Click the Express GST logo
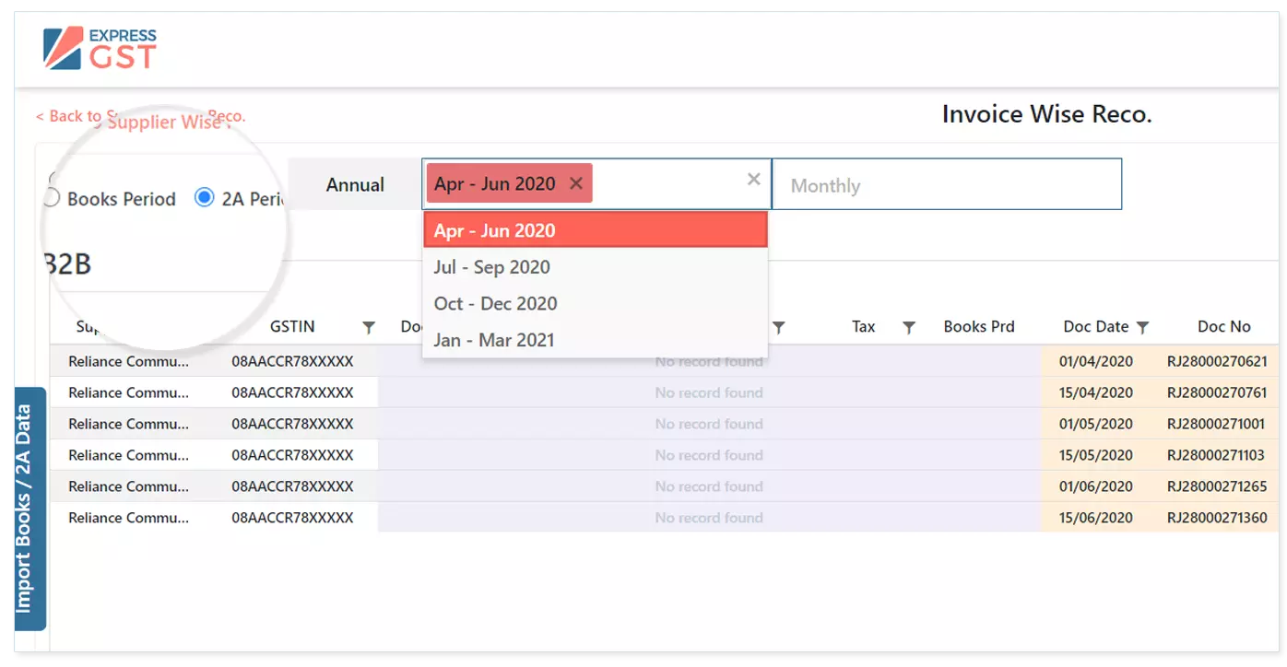1287x667 pixels. point(100,49)
